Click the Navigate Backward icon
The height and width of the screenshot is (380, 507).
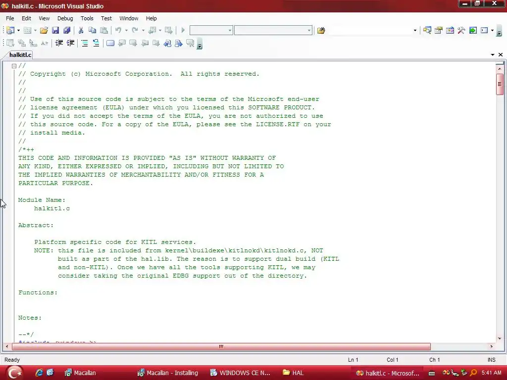coord(152,30)
